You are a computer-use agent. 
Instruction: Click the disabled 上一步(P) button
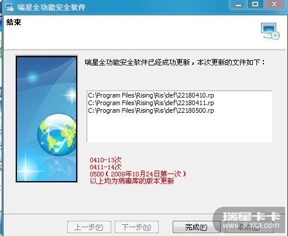click(89, 227)
